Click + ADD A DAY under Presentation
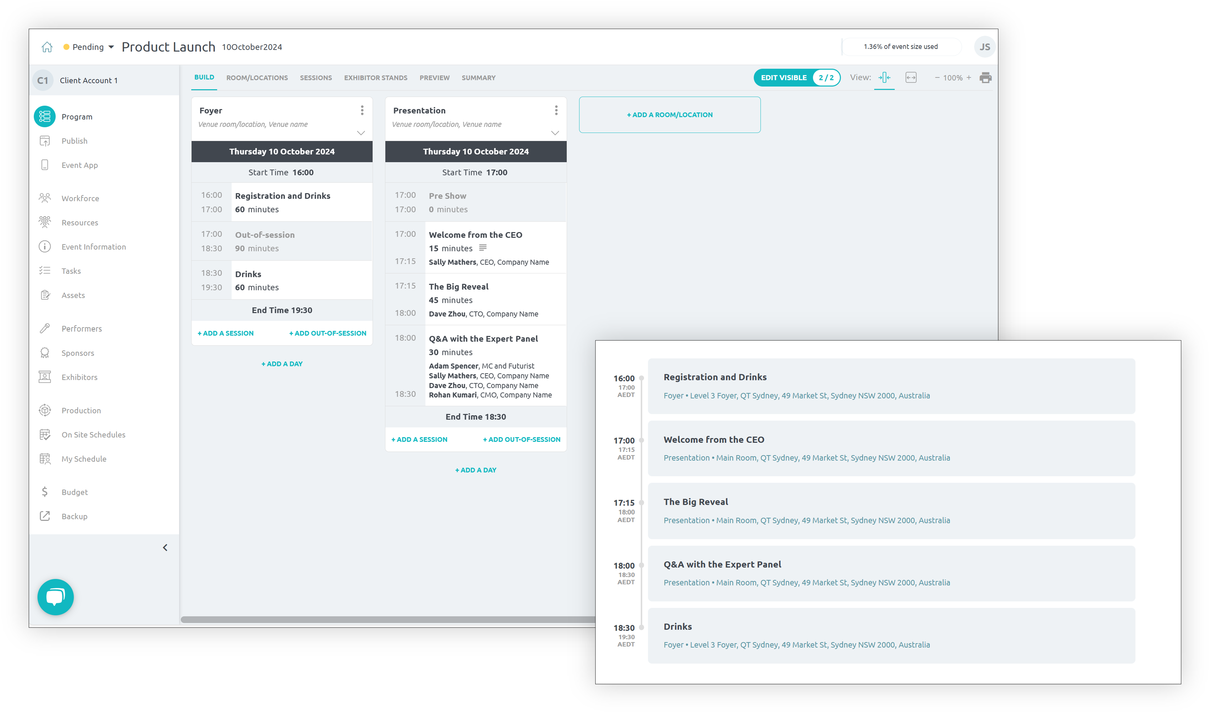Image resolution: width=1210 pixels, height=713 pixels. [476, 470]
